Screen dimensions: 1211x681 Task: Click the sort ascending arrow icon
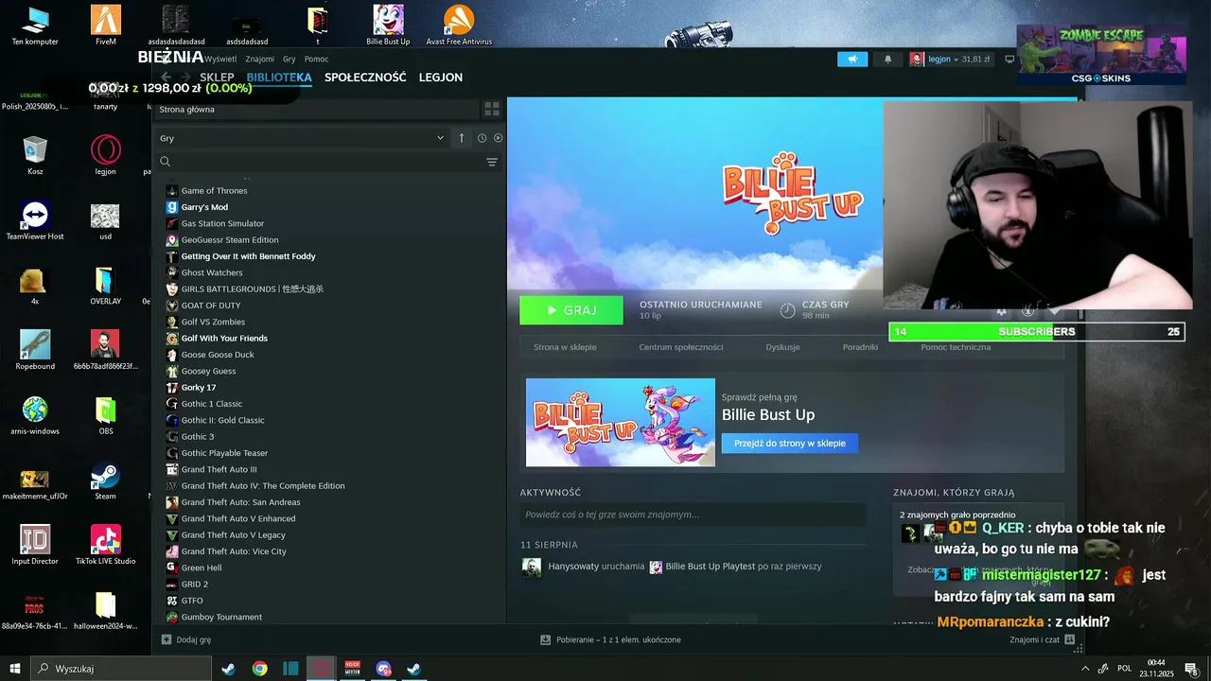462,138
